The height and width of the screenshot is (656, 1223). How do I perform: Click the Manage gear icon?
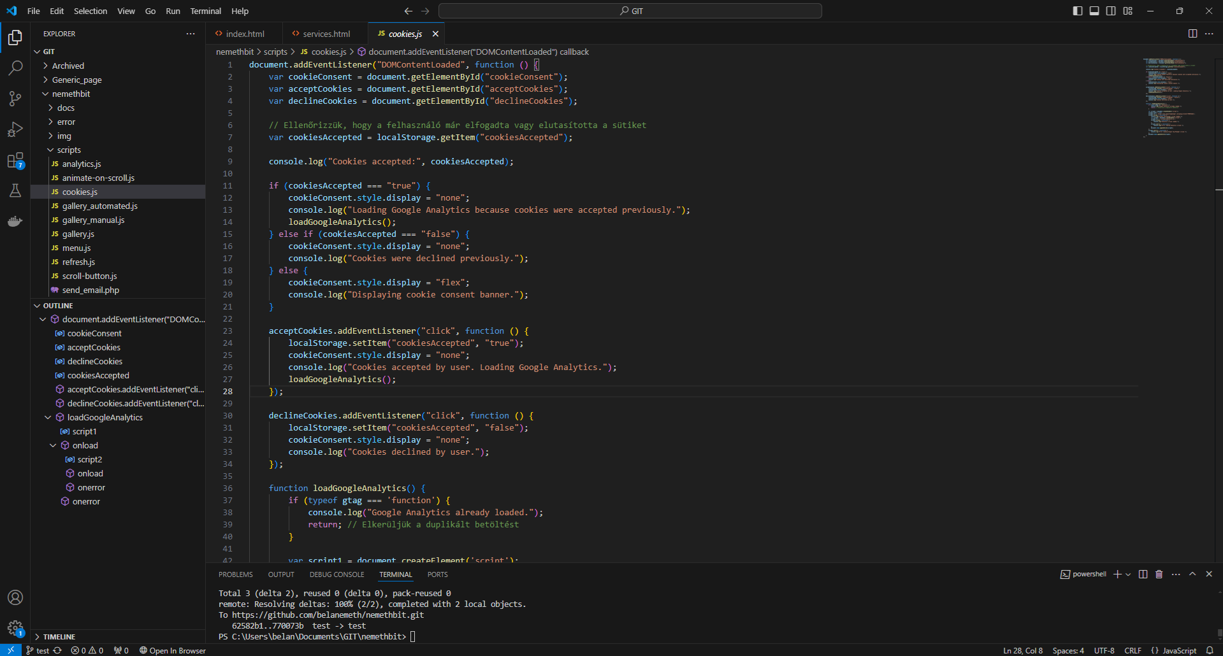15,628
